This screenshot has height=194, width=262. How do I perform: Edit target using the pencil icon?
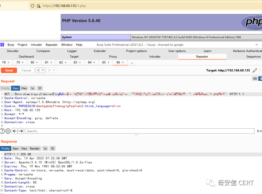tap(255, 70)
